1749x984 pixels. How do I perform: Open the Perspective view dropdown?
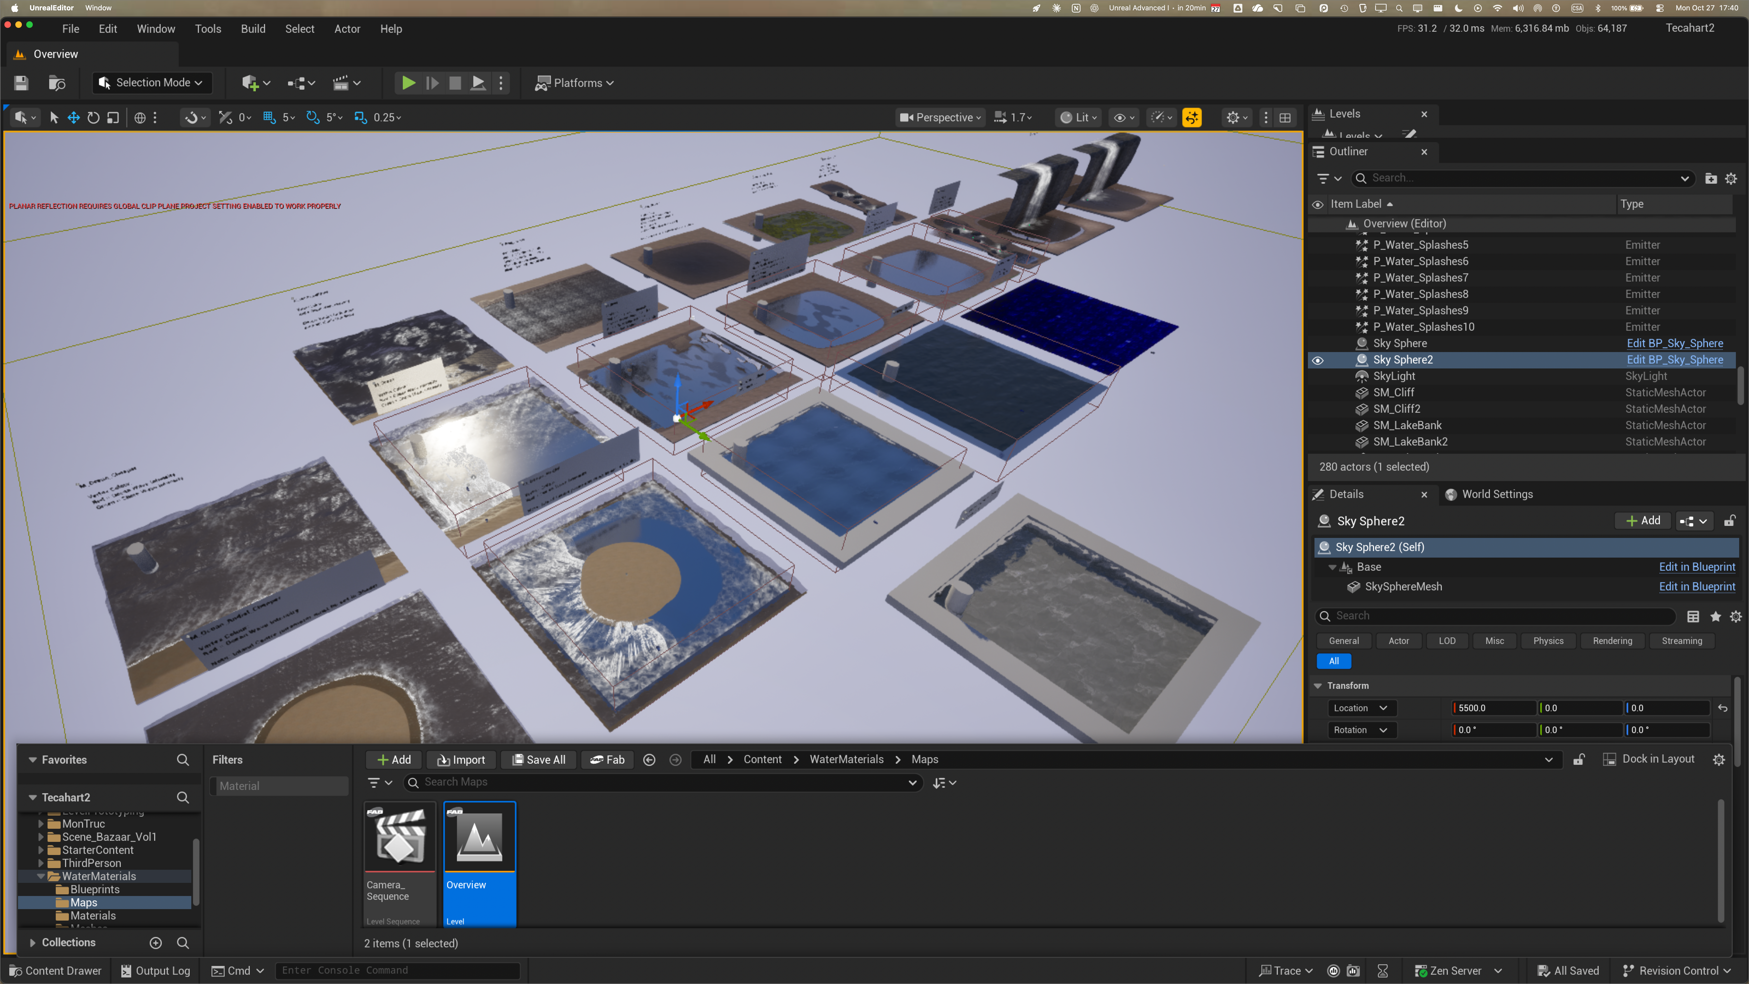pos(940,118)
